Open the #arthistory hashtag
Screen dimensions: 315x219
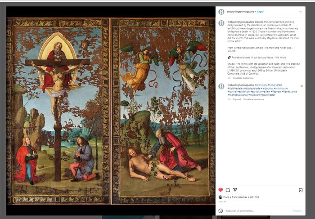click(261, 85)
